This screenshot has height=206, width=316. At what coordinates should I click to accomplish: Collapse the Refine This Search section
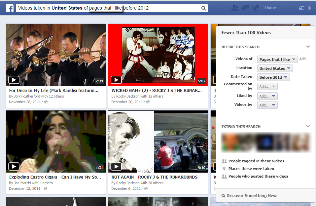point(308,47)
